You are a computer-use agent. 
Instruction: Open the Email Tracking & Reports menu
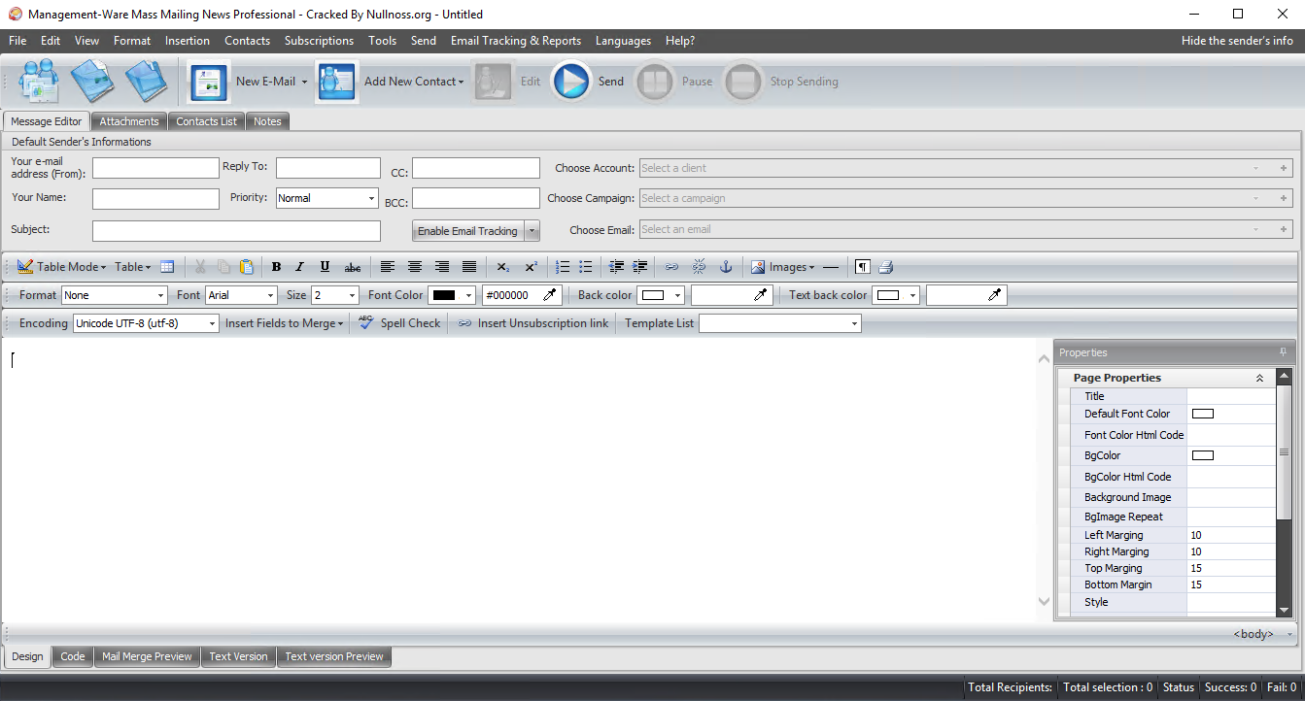click(516, 41)
